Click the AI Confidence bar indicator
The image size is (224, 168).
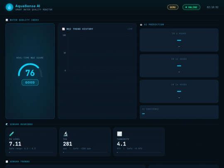point(144,114)
